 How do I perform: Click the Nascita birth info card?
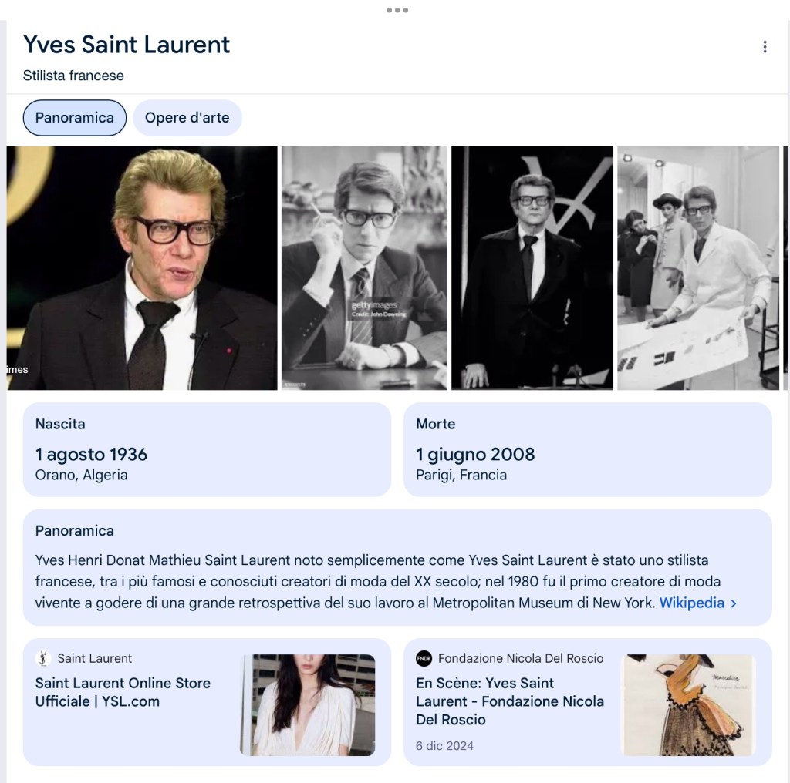(207, 449)
